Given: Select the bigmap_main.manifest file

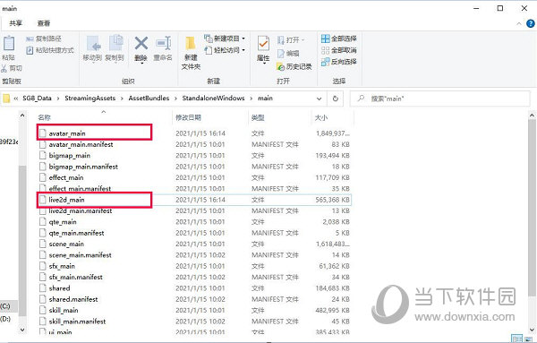Looking at the screenshot, I should pyautogui.click(x=83, y=167).
